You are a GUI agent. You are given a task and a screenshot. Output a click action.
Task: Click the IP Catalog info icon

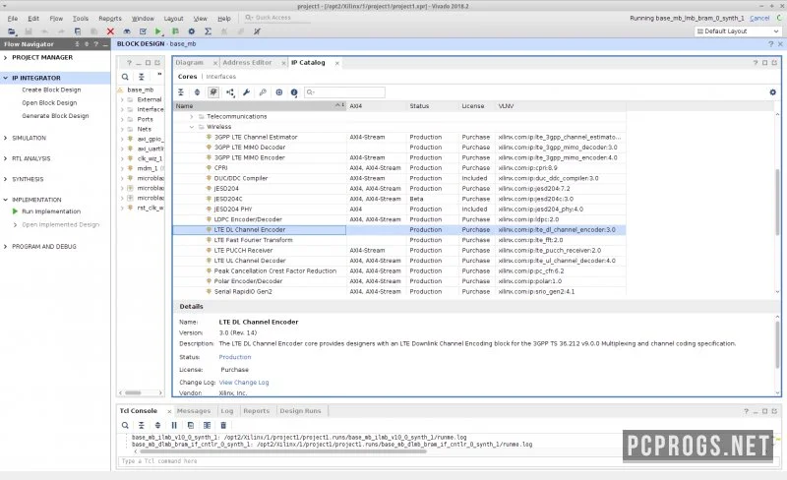pyautogui.click(x=294, y=92)
